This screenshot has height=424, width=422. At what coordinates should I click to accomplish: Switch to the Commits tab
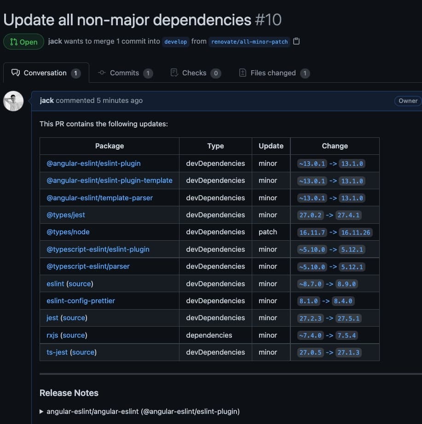tap(125, 73)
